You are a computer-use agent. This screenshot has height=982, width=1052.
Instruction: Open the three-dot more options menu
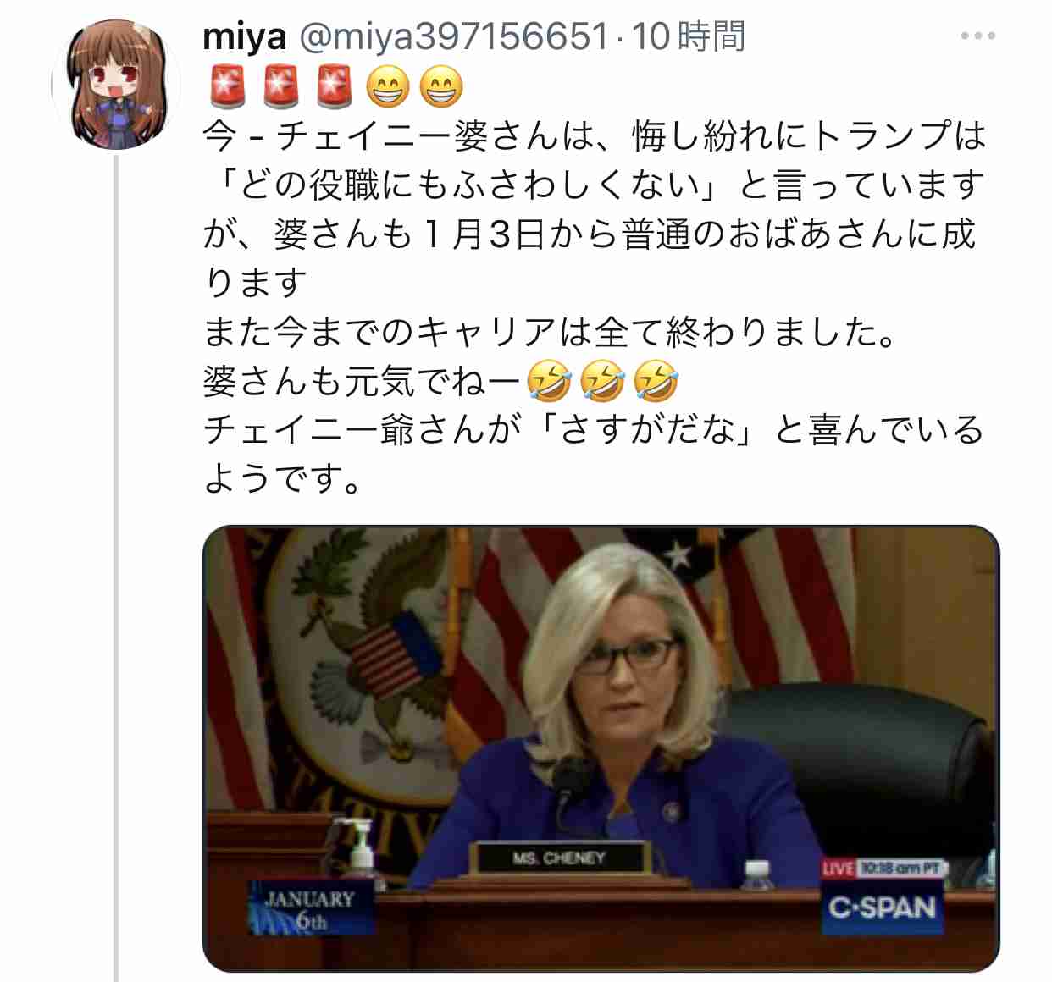pos(978,36)
